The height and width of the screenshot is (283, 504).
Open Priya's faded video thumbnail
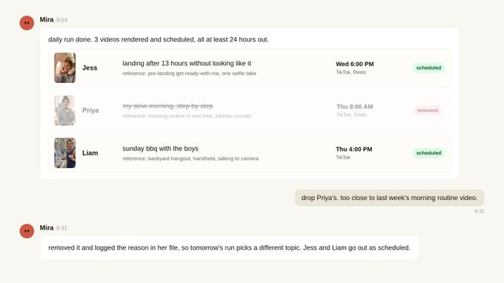click(65, 110)
